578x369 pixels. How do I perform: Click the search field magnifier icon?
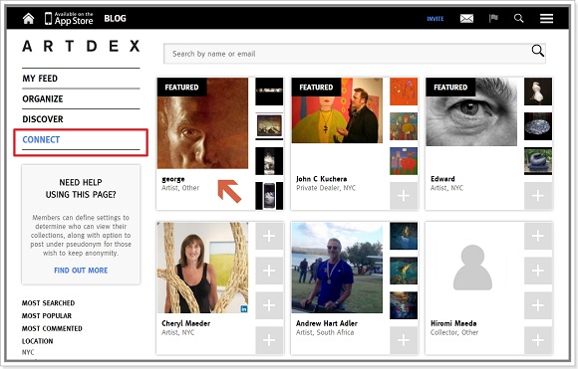537,51
